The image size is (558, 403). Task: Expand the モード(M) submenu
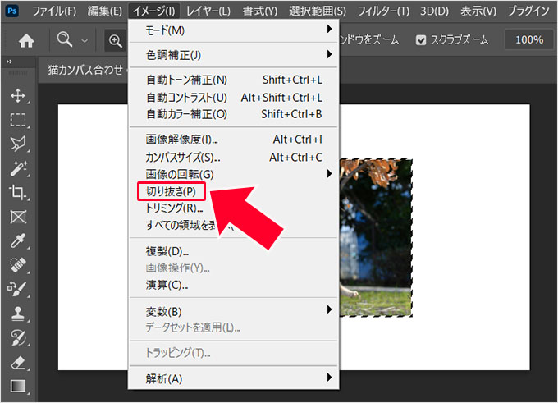pyautogui.click(x=233, y=30)
